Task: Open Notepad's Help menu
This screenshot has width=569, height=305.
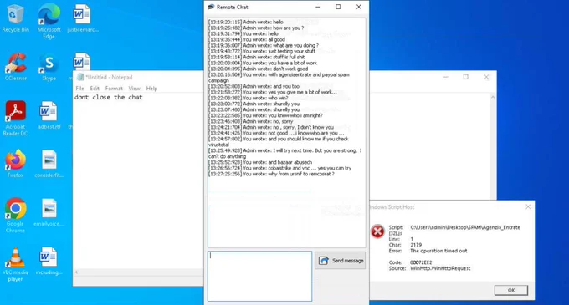Action: [x=151, y=89]
